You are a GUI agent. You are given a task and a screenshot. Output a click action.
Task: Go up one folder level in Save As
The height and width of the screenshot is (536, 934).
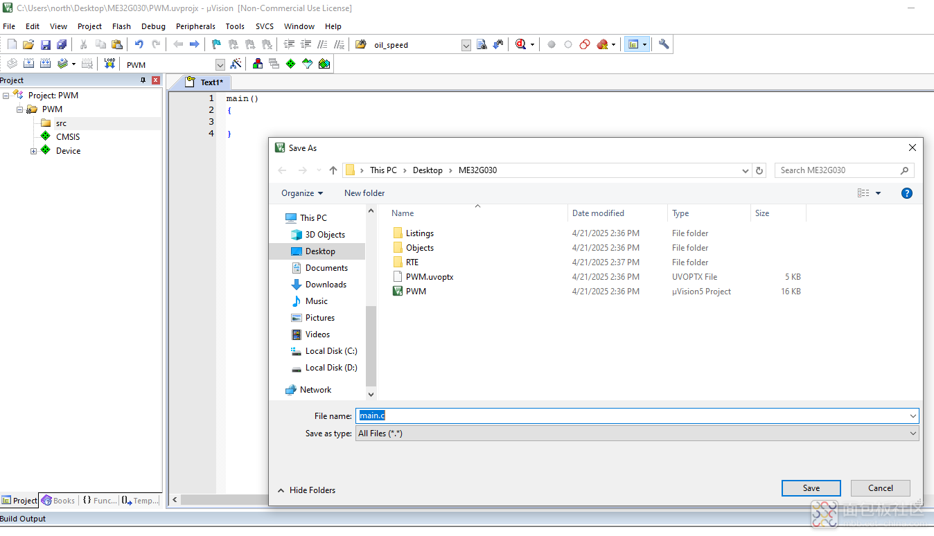[x=333, y=170]
